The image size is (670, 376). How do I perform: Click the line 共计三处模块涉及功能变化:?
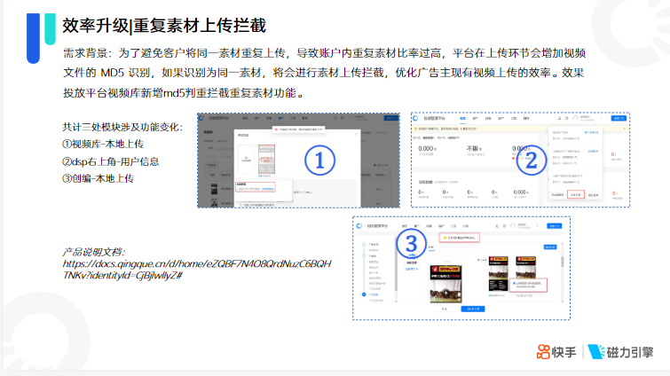tap(122, 127)
